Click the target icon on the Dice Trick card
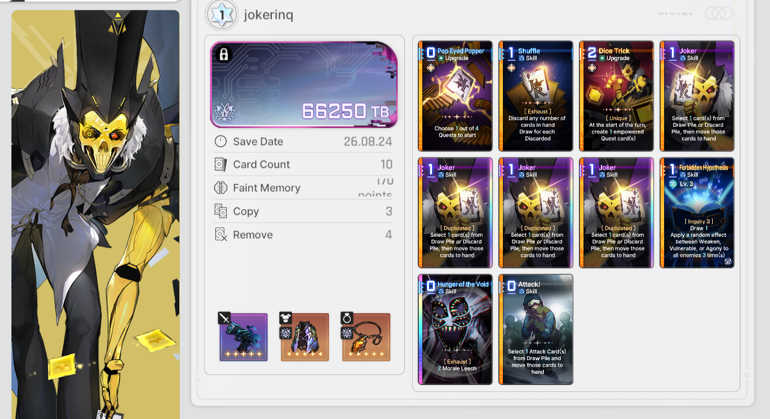Screen dimensions: 770x419 592,68
